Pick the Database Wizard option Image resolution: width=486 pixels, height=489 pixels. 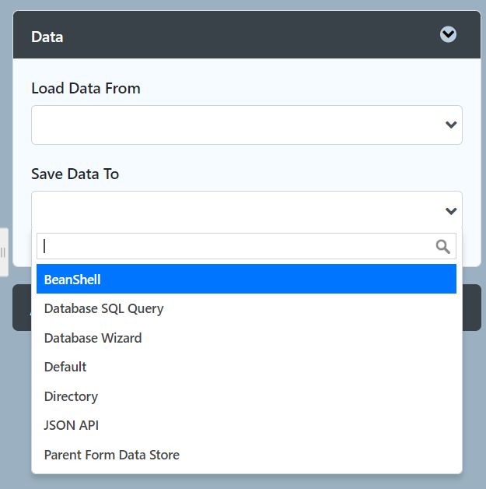click(x=93, y=338)
